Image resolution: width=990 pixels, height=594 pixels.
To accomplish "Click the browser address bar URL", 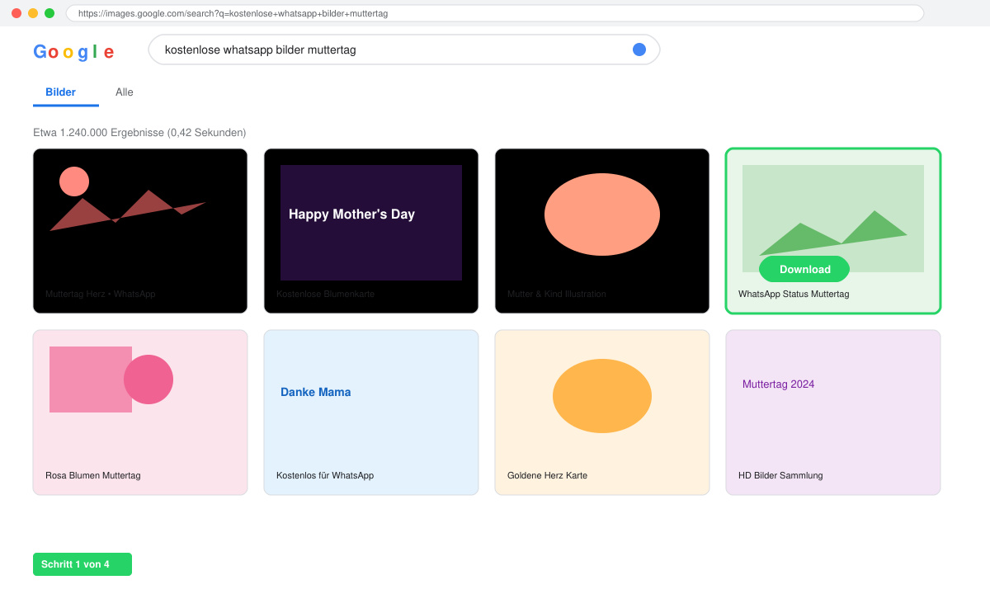I will tap(495, 13).
